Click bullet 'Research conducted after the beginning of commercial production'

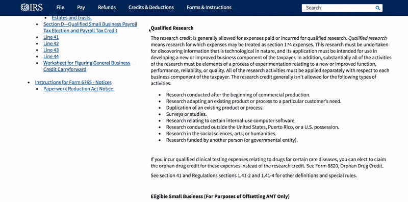238,95
